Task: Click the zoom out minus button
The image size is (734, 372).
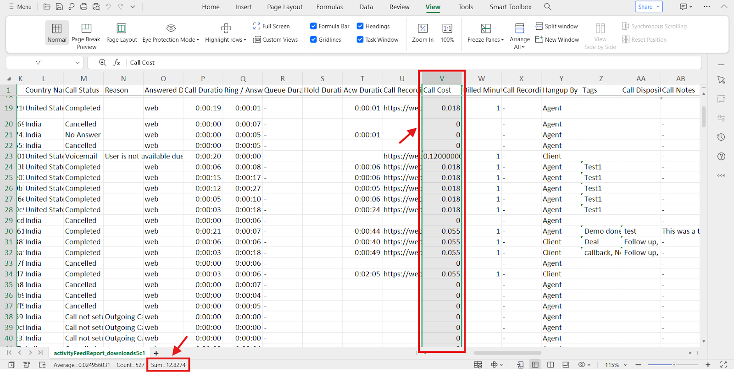Action: click(638, 365)
